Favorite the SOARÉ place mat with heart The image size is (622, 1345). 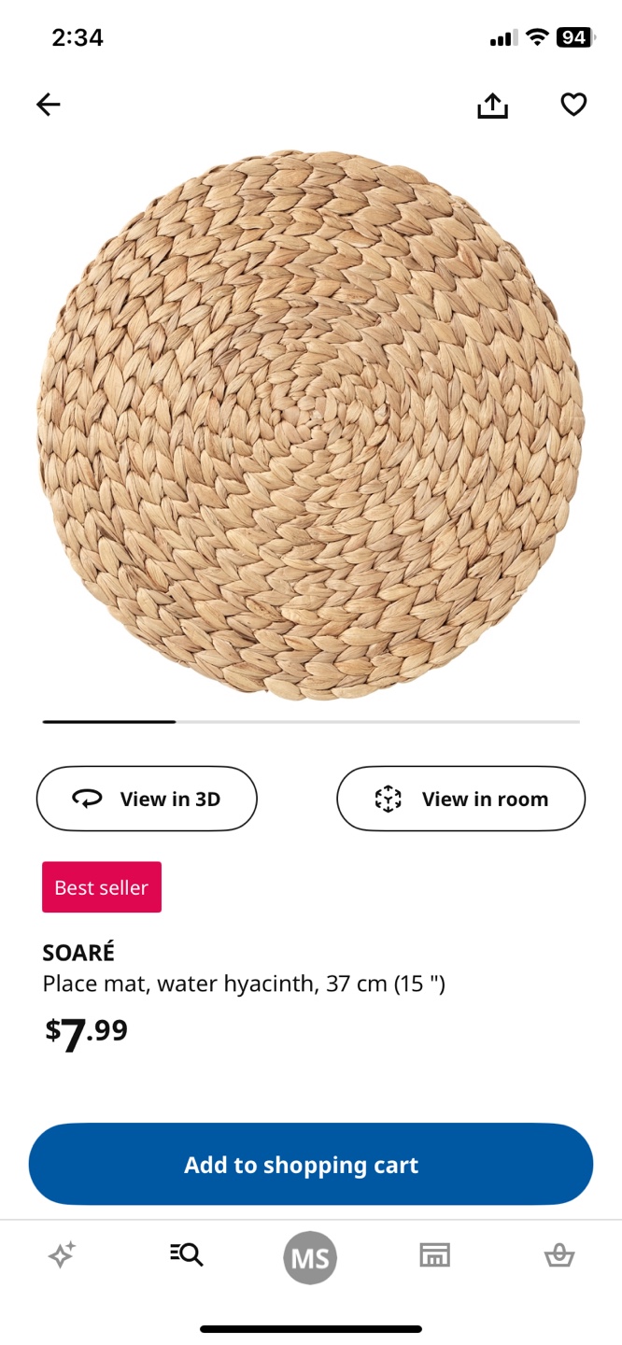click(573, 105)
